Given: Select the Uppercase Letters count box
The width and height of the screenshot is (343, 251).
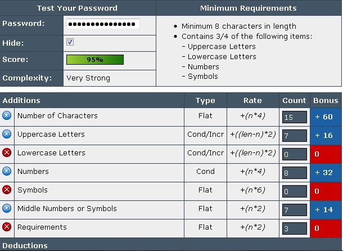Looking at the screenshot, I should [x=295, y=136].
